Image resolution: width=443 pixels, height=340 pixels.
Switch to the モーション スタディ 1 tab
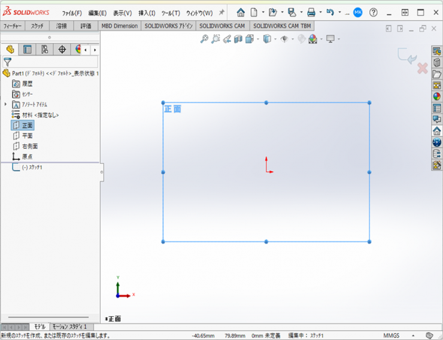(x=69, y=326)
